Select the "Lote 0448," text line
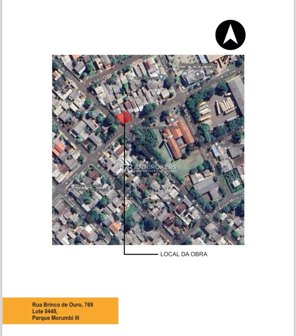Image resolution: width=296 pixels, height=336 pixels. (x=45, y=311)
